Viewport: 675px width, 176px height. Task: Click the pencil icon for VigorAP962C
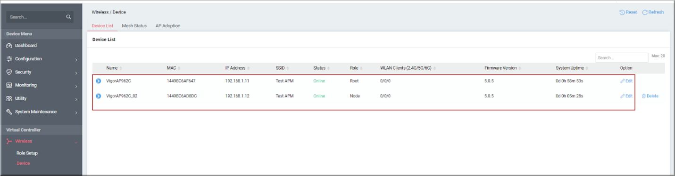coord(623,81)
